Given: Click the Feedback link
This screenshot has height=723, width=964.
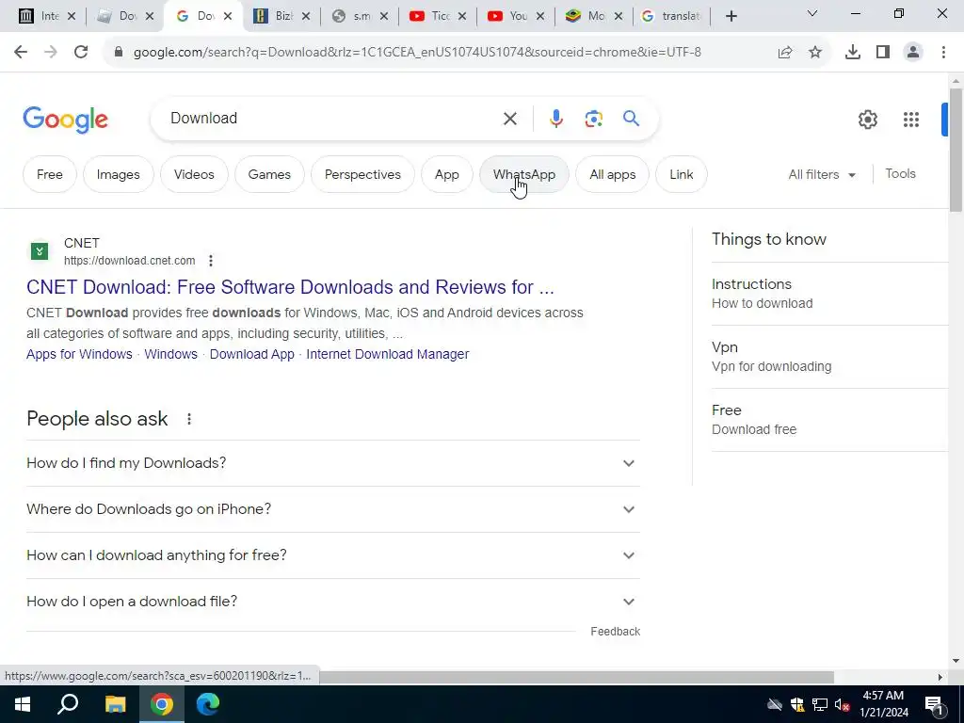Looking at the screenshot, I should click(x=616, y=632).
